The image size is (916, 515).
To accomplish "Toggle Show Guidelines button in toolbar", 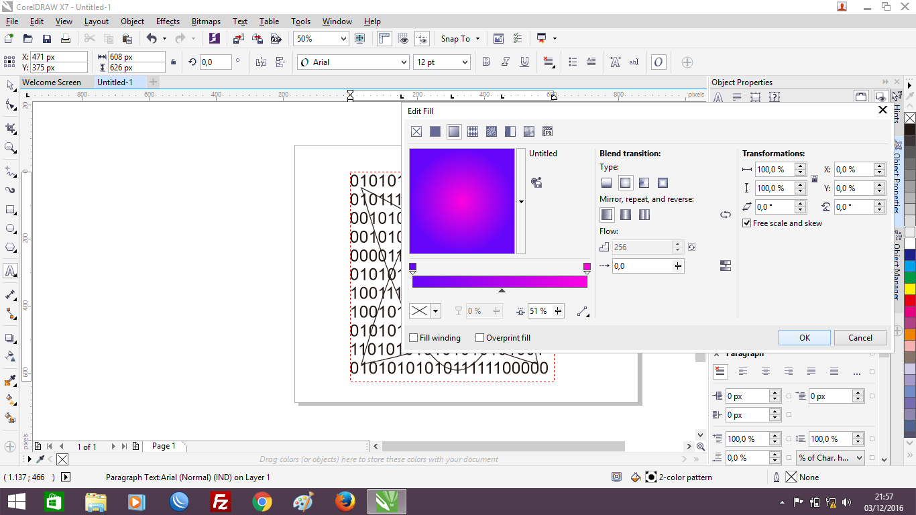I will point(422,39).
